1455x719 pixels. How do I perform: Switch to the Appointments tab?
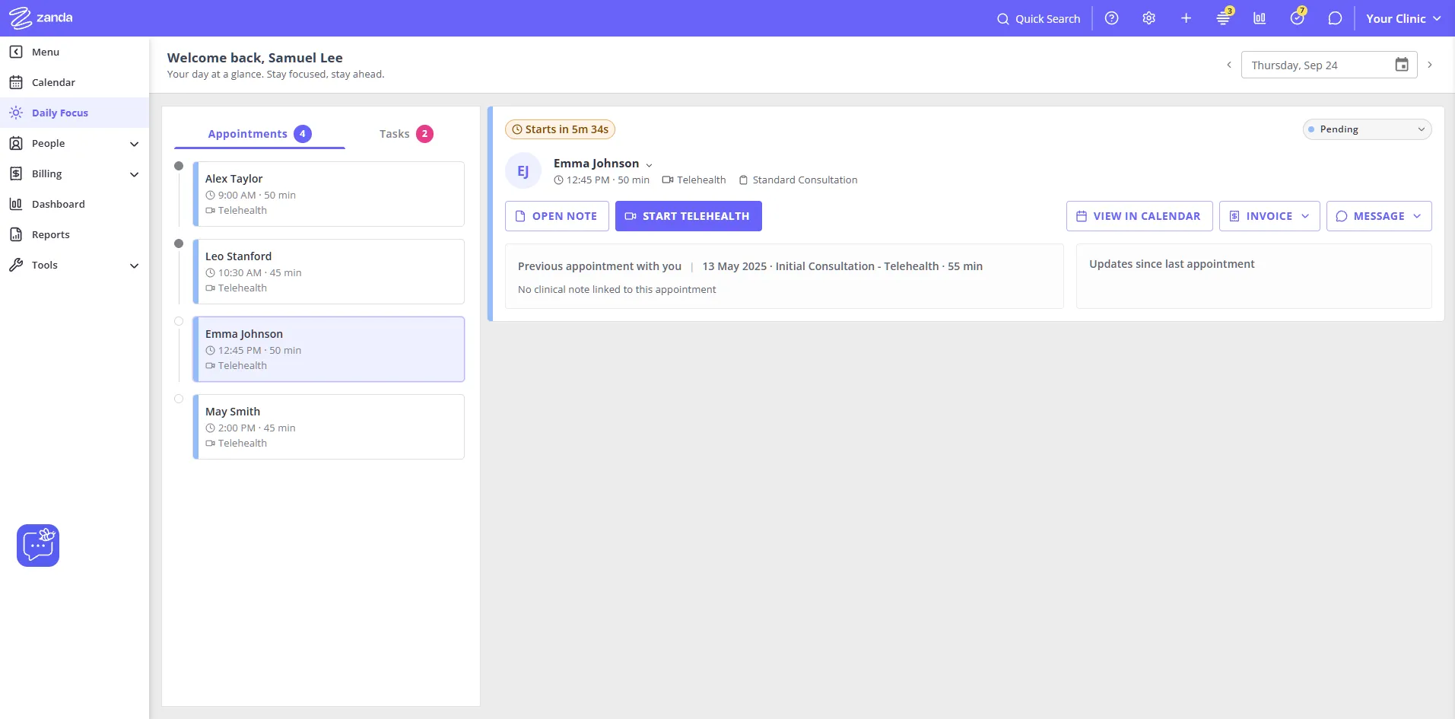pyautogui.click(x=259, y=134)
